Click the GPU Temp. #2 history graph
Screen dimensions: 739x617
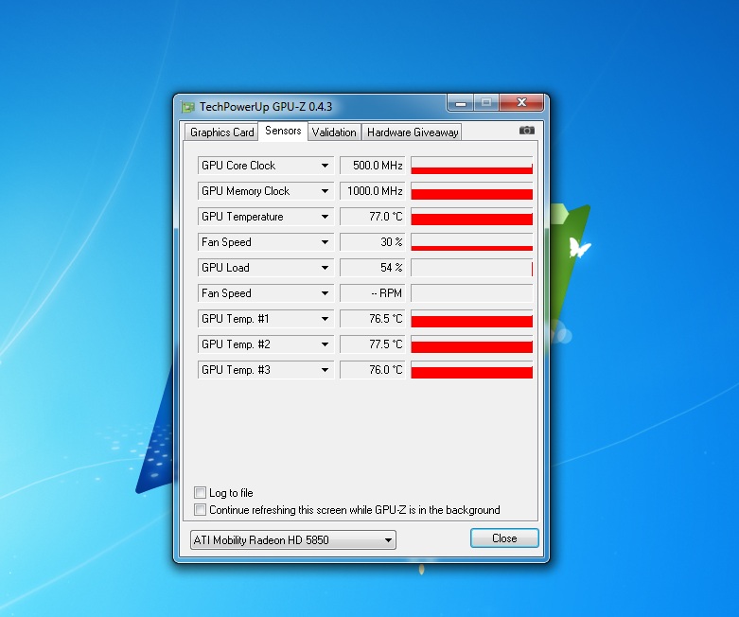(x=472, y=344)
